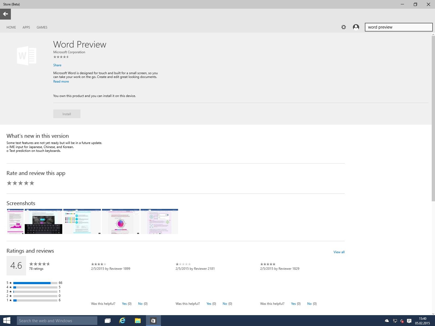Rate the app five stars
This screenshot has width=435, height=326.
tap(32, 183)
